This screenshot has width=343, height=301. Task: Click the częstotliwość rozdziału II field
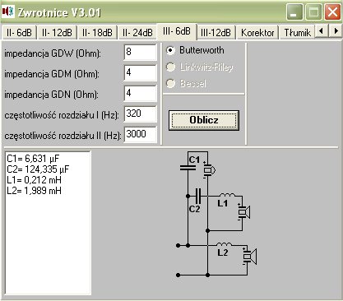[141, 135]
